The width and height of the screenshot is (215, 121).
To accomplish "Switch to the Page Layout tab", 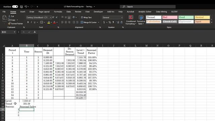I will (x=44, y=12).
